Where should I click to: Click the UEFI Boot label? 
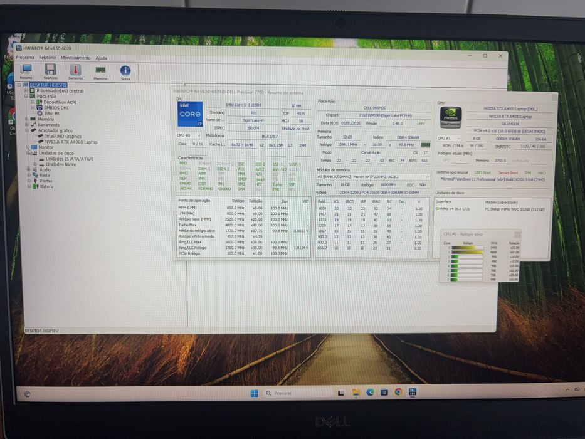click(x=482, y=172)
